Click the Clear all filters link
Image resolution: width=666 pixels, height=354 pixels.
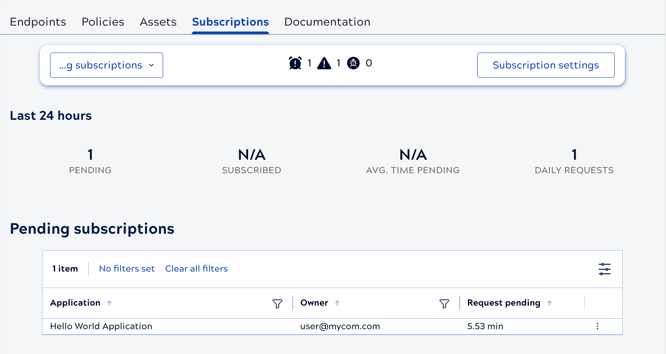click(196, 269)
